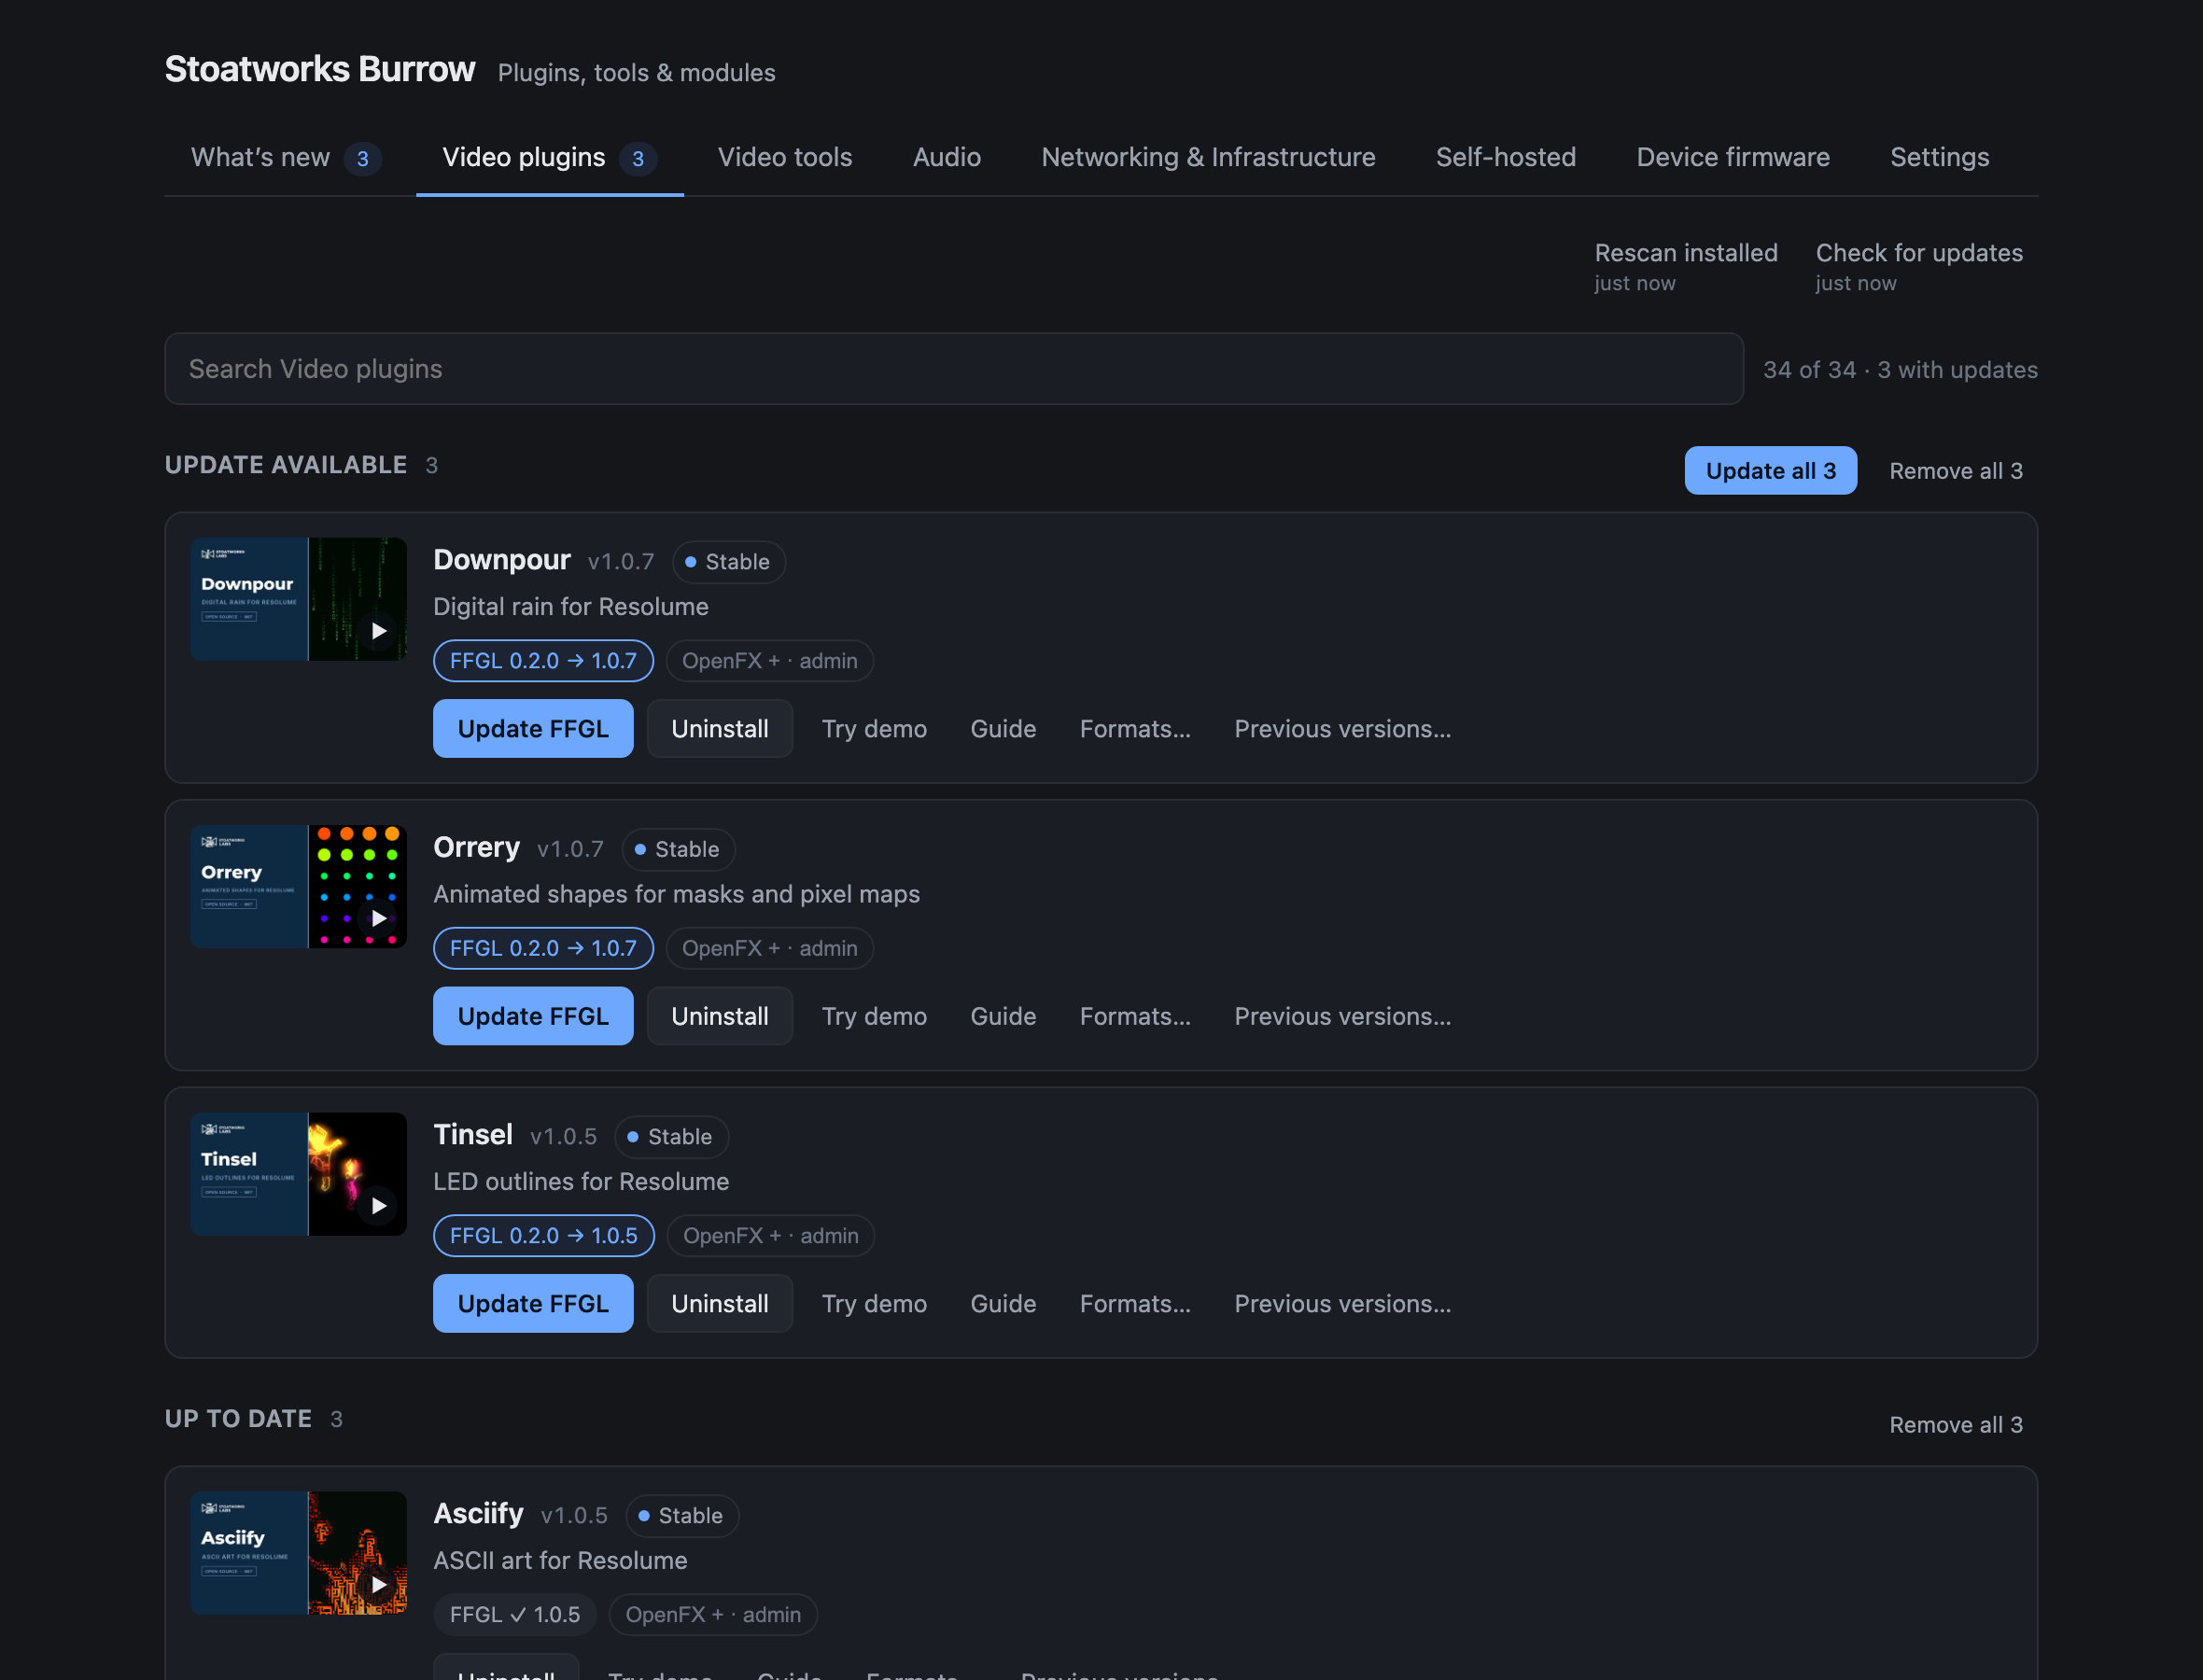Click the Tinsel plugin title
The height and width of the screenshot is (1680, 2203).
pos(473,1135)
